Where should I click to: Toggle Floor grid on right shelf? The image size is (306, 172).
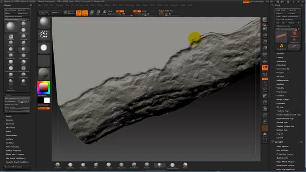click(265, 62)
